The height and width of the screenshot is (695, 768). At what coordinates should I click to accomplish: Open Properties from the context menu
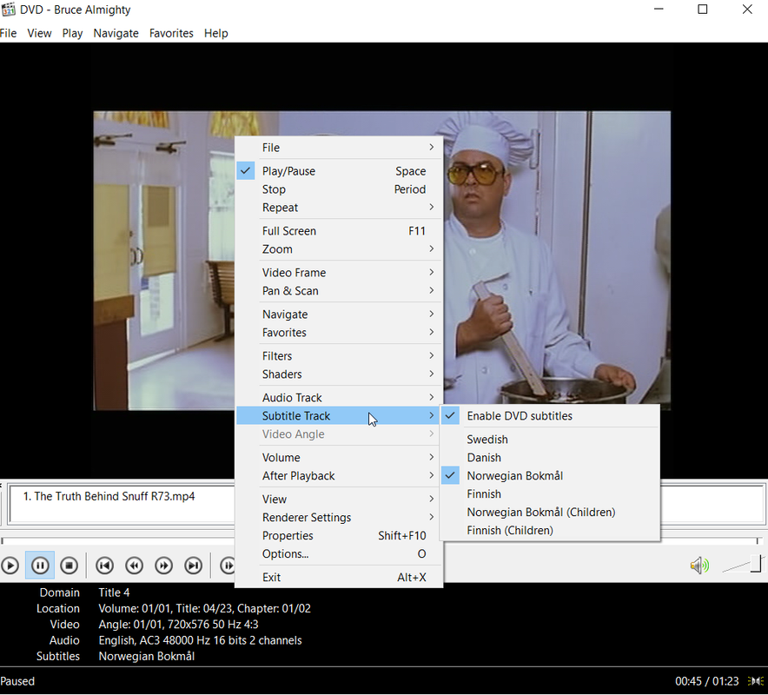339,536
